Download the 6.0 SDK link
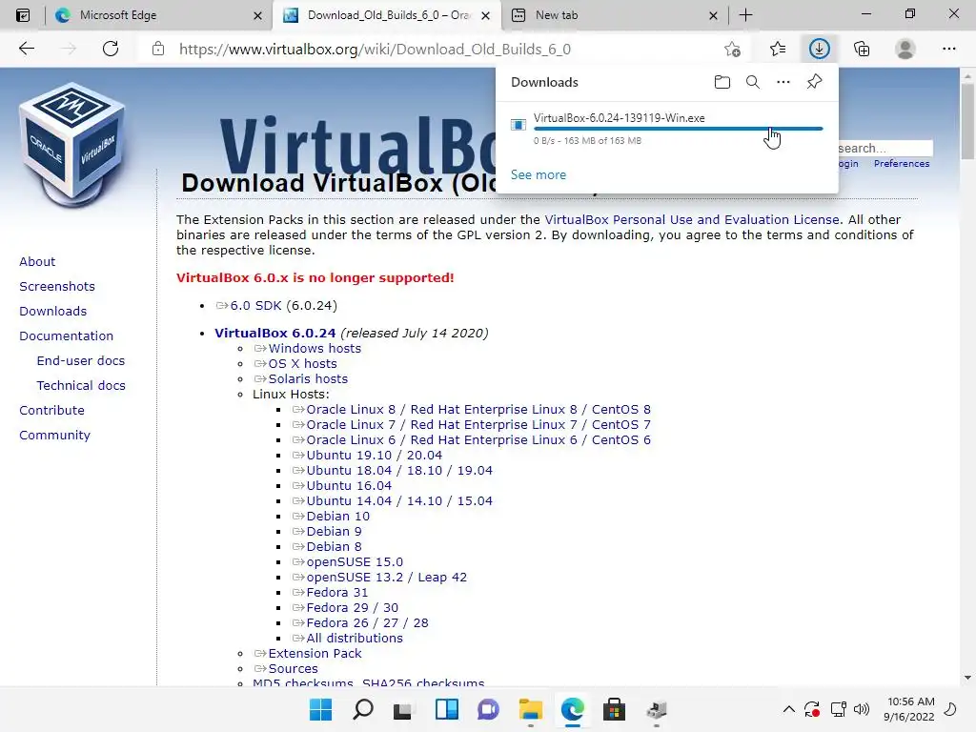The image size is (976, 732). 255,306
